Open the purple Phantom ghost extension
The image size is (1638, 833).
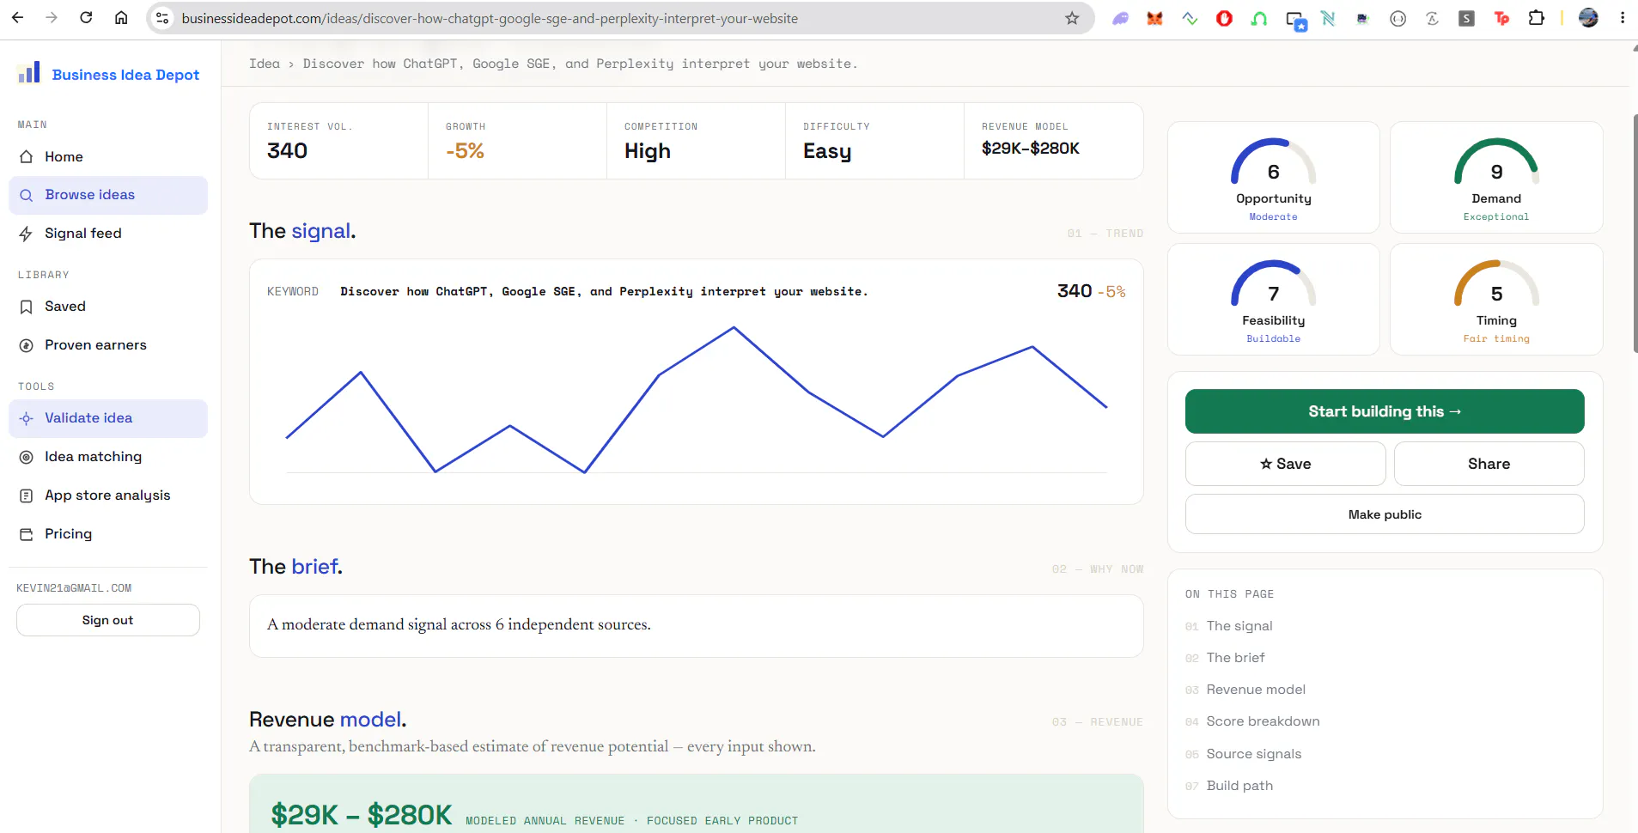click(x=1121, y=18)
